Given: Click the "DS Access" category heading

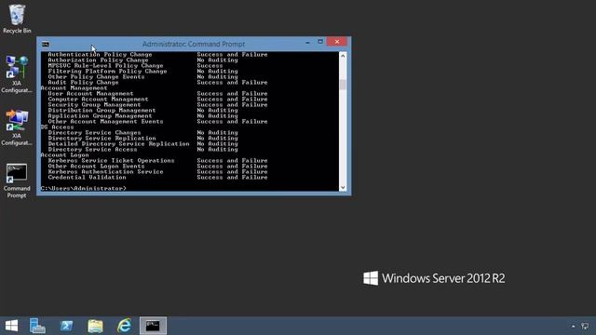Looking at the screenshot, I should [57, 127].
